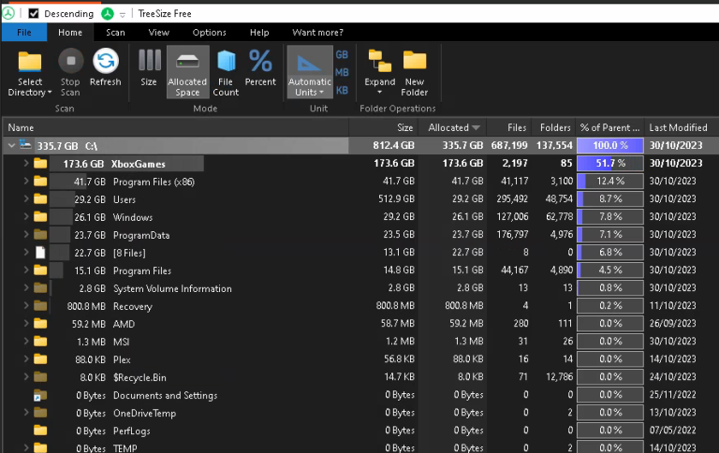Open the Select Directory dropdown arrow
The height and width of the screenshot is (453, 719).
[x=50, y=93]
